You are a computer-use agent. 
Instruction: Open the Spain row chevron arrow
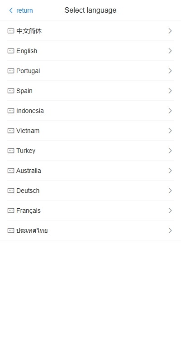tap(170, 91)
